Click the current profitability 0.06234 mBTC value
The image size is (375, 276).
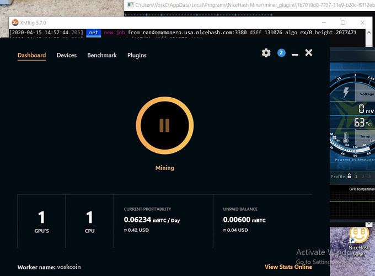pos(152,220)
